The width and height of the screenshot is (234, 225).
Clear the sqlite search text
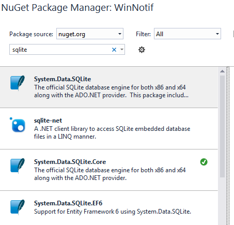114,50
